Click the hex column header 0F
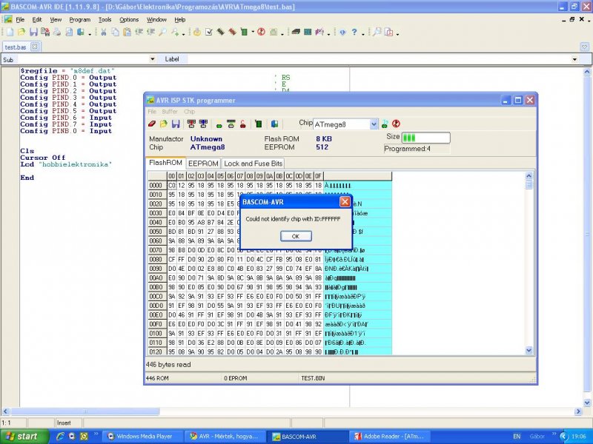 click(318, 176)
